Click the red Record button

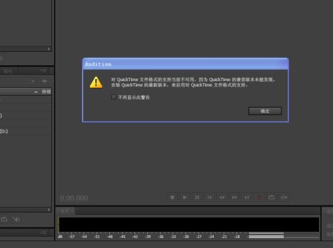pyautogui.click(x=259, y=197)
